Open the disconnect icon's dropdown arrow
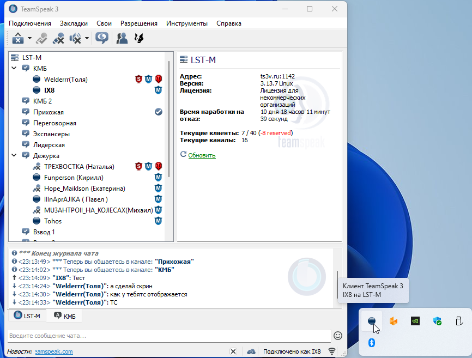472x358 pixels. pyautogui.click(x=29, y=38)
